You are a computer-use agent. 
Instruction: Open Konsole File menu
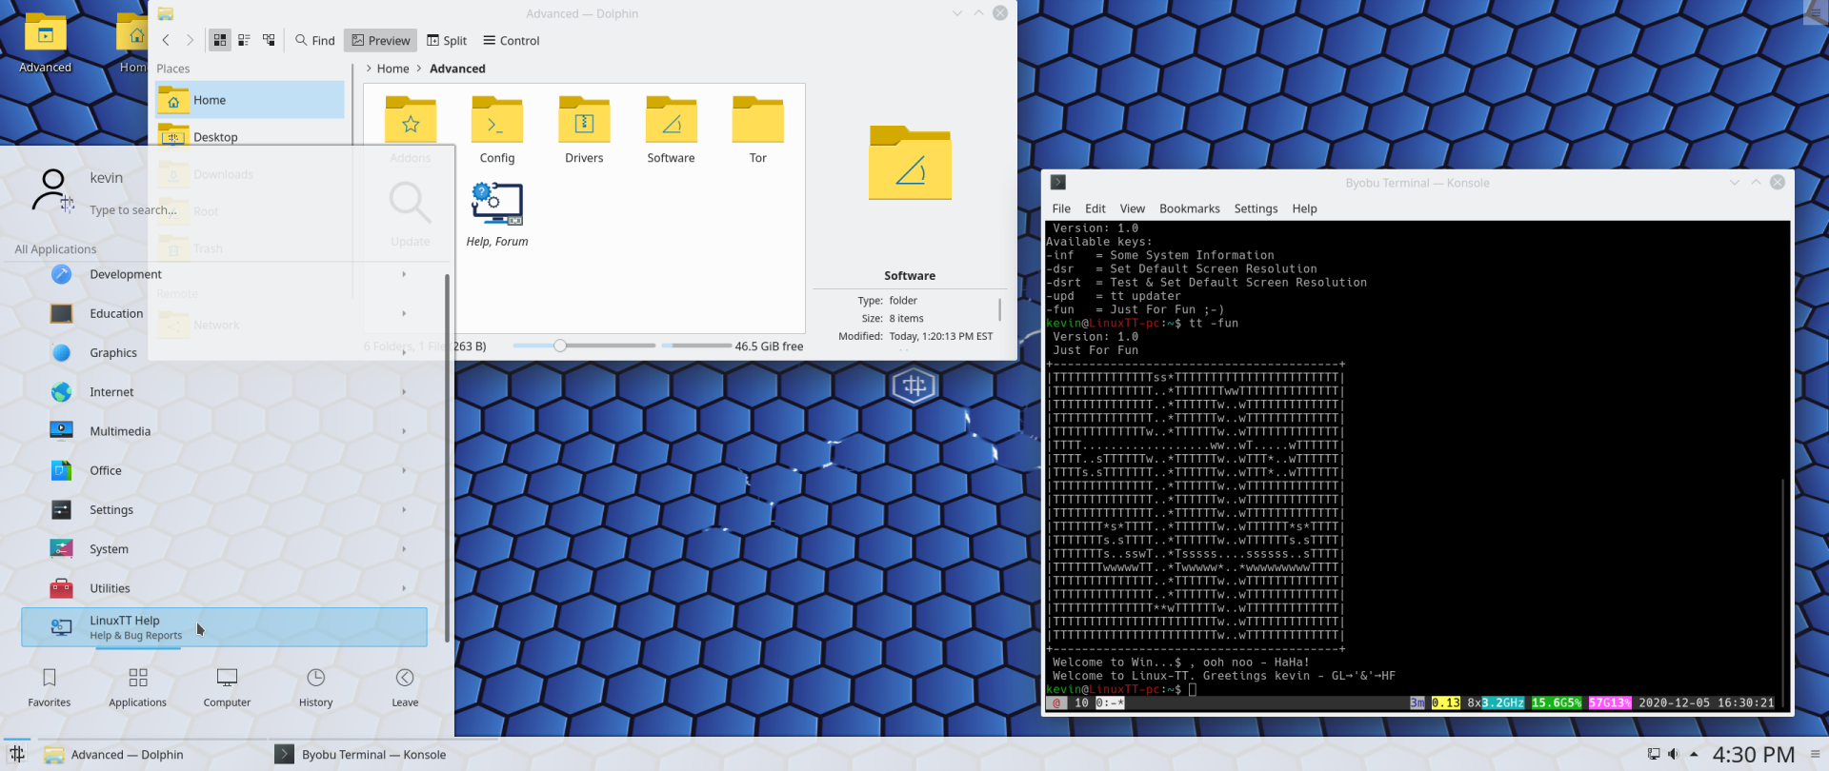[1061, 208]
